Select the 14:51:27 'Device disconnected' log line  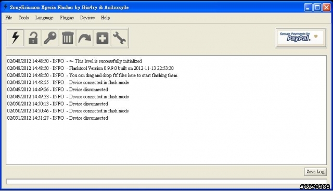58,118
